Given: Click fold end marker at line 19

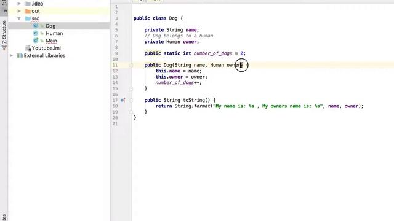Looking at the screenshot, I should click(x=131, y=112).
